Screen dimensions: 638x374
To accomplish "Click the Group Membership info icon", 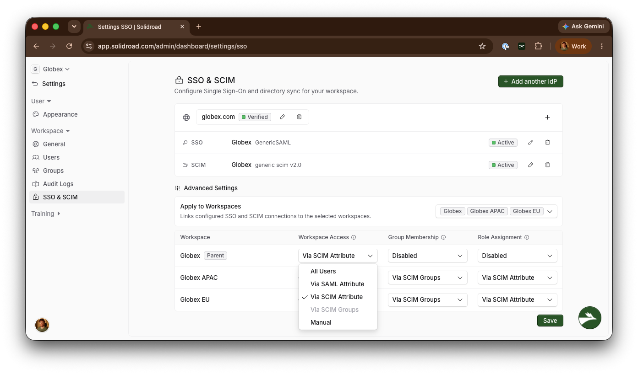I will tap(443, 237).
